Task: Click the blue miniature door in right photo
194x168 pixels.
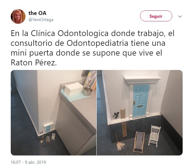Action: click(x=141, y=100)
